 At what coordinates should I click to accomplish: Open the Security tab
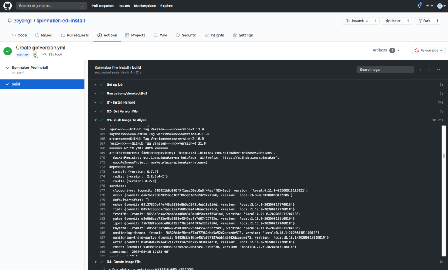(186, 35)
